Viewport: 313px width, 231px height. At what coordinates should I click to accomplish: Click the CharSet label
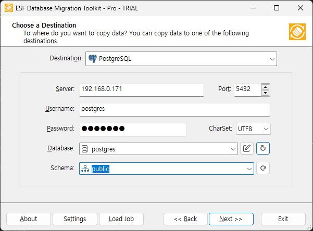(221, 129)
